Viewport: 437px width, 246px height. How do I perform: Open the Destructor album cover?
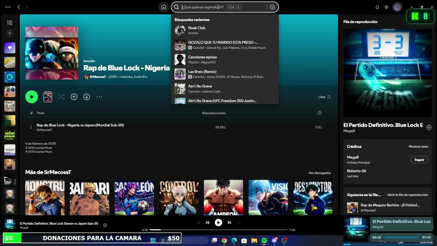313,197
